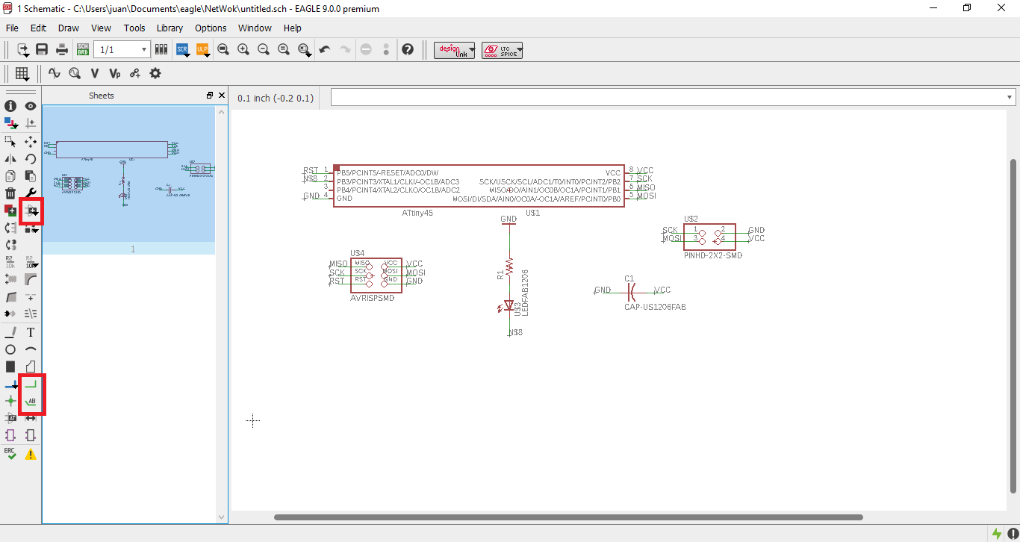Image resolution: width=1020 pixels, height=542 pixels.
Task: Select the Dimension tool
Action: pos(31,418)
